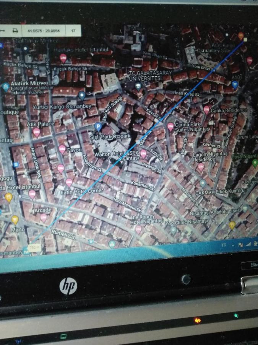Image resolution: width=258 pixels, height=345 pixels.
Task: Click the İnan Kıraç Sk. street label
Action: 188,94
